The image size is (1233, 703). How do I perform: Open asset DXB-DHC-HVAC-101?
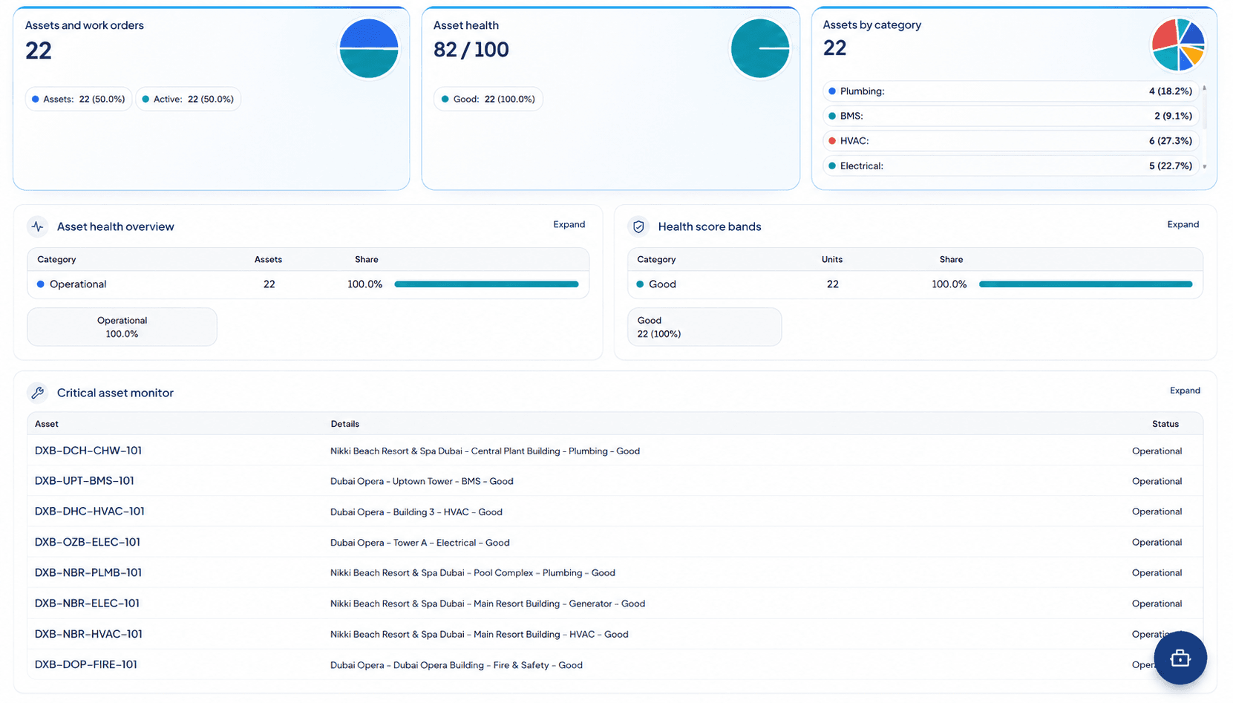(90, 511)
